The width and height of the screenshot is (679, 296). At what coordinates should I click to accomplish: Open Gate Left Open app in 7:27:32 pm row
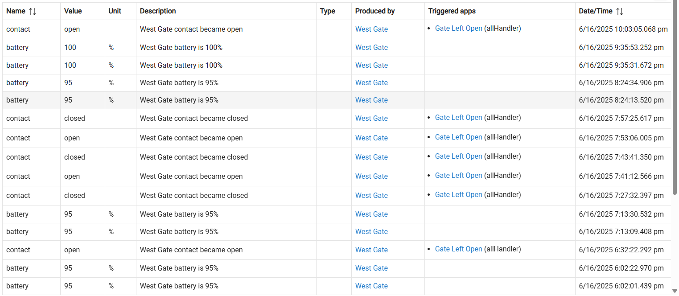coord(458,195)
